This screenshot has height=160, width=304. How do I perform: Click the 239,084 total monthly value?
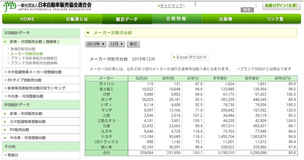(147, 153)
